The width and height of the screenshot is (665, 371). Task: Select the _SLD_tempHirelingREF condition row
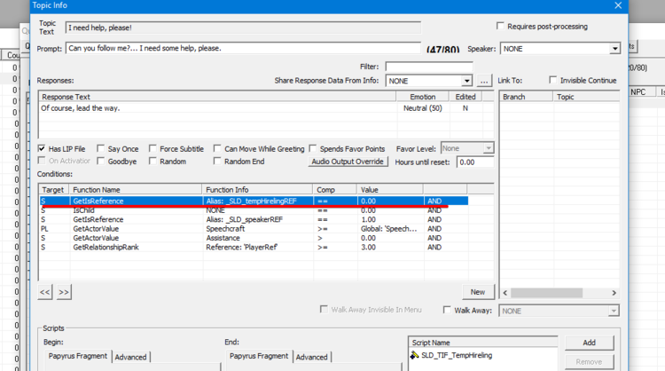pos(254,201)
